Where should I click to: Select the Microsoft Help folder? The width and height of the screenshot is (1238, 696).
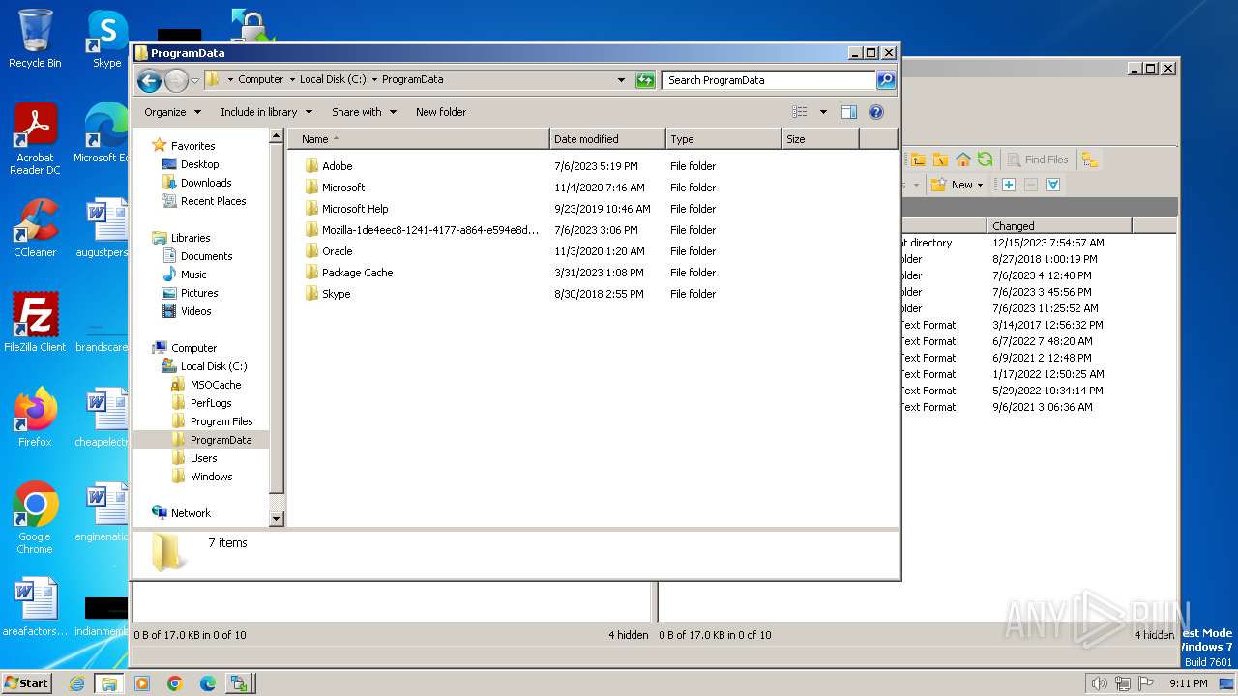[355, 209]
